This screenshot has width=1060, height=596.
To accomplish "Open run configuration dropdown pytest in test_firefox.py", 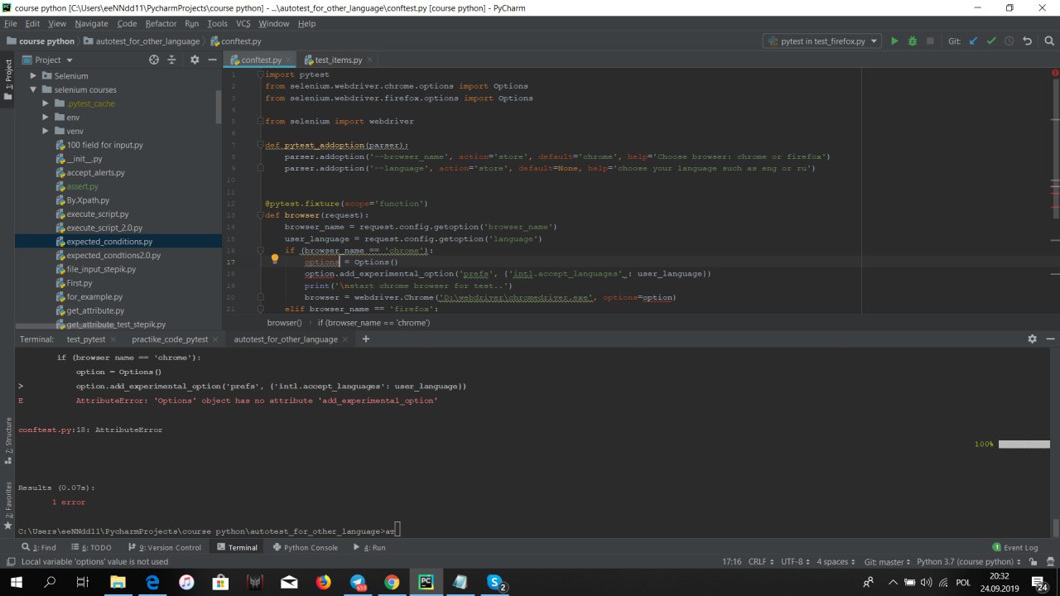I will click(821, 41).
